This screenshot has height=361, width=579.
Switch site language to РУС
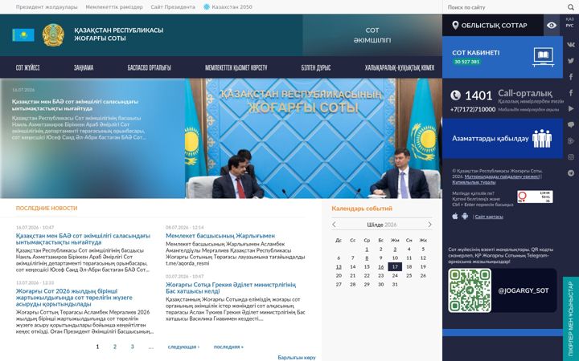tap(570, 26)
